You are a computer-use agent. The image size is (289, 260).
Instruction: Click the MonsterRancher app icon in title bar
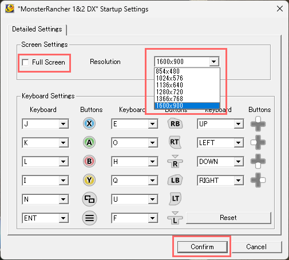coord(10,9)
